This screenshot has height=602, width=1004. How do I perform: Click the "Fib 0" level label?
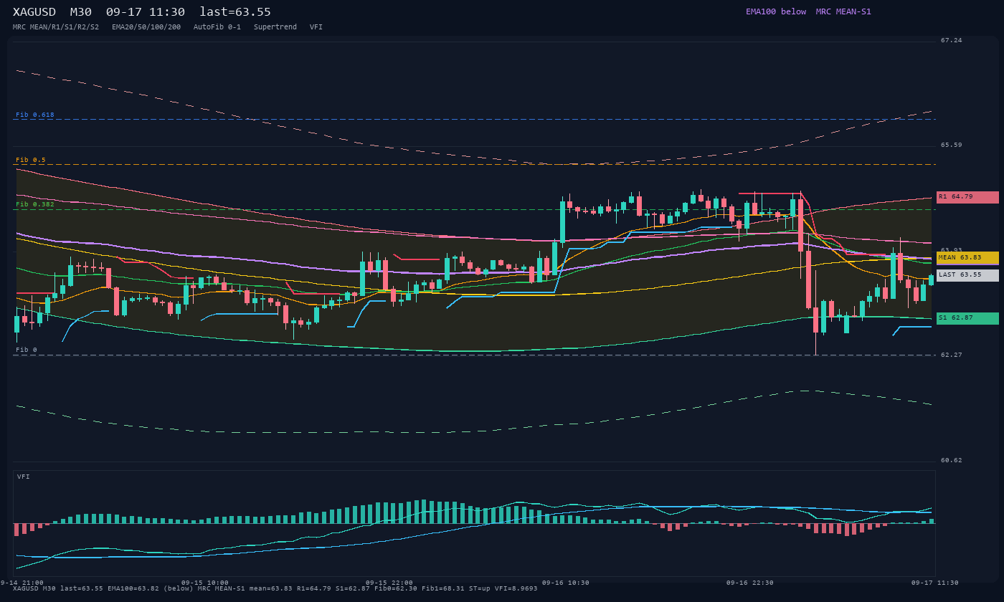pos(27,350)
